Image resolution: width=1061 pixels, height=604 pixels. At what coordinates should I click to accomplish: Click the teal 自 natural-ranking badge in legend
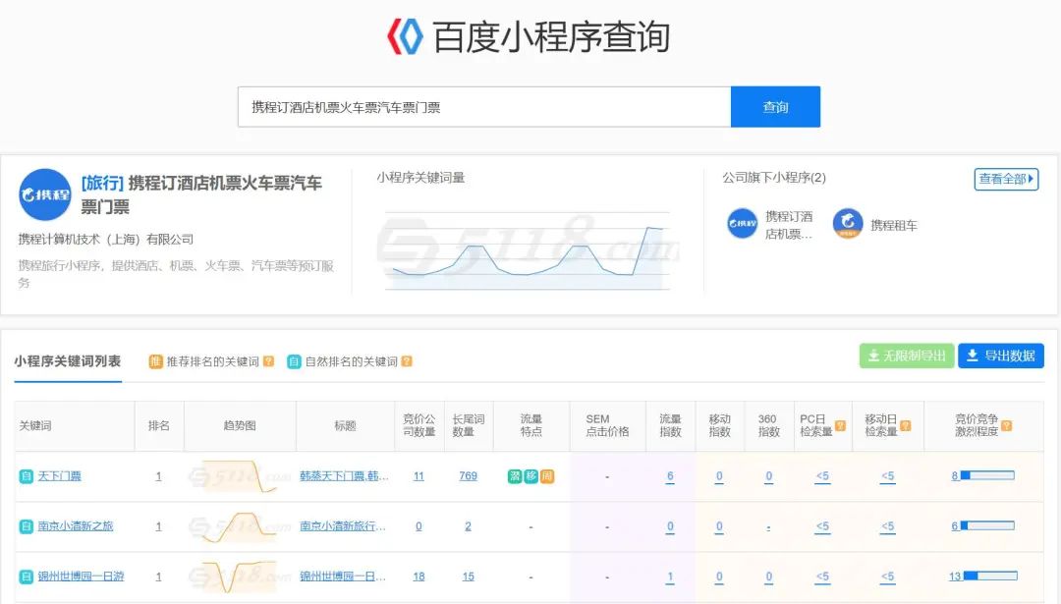coord(294,361)
